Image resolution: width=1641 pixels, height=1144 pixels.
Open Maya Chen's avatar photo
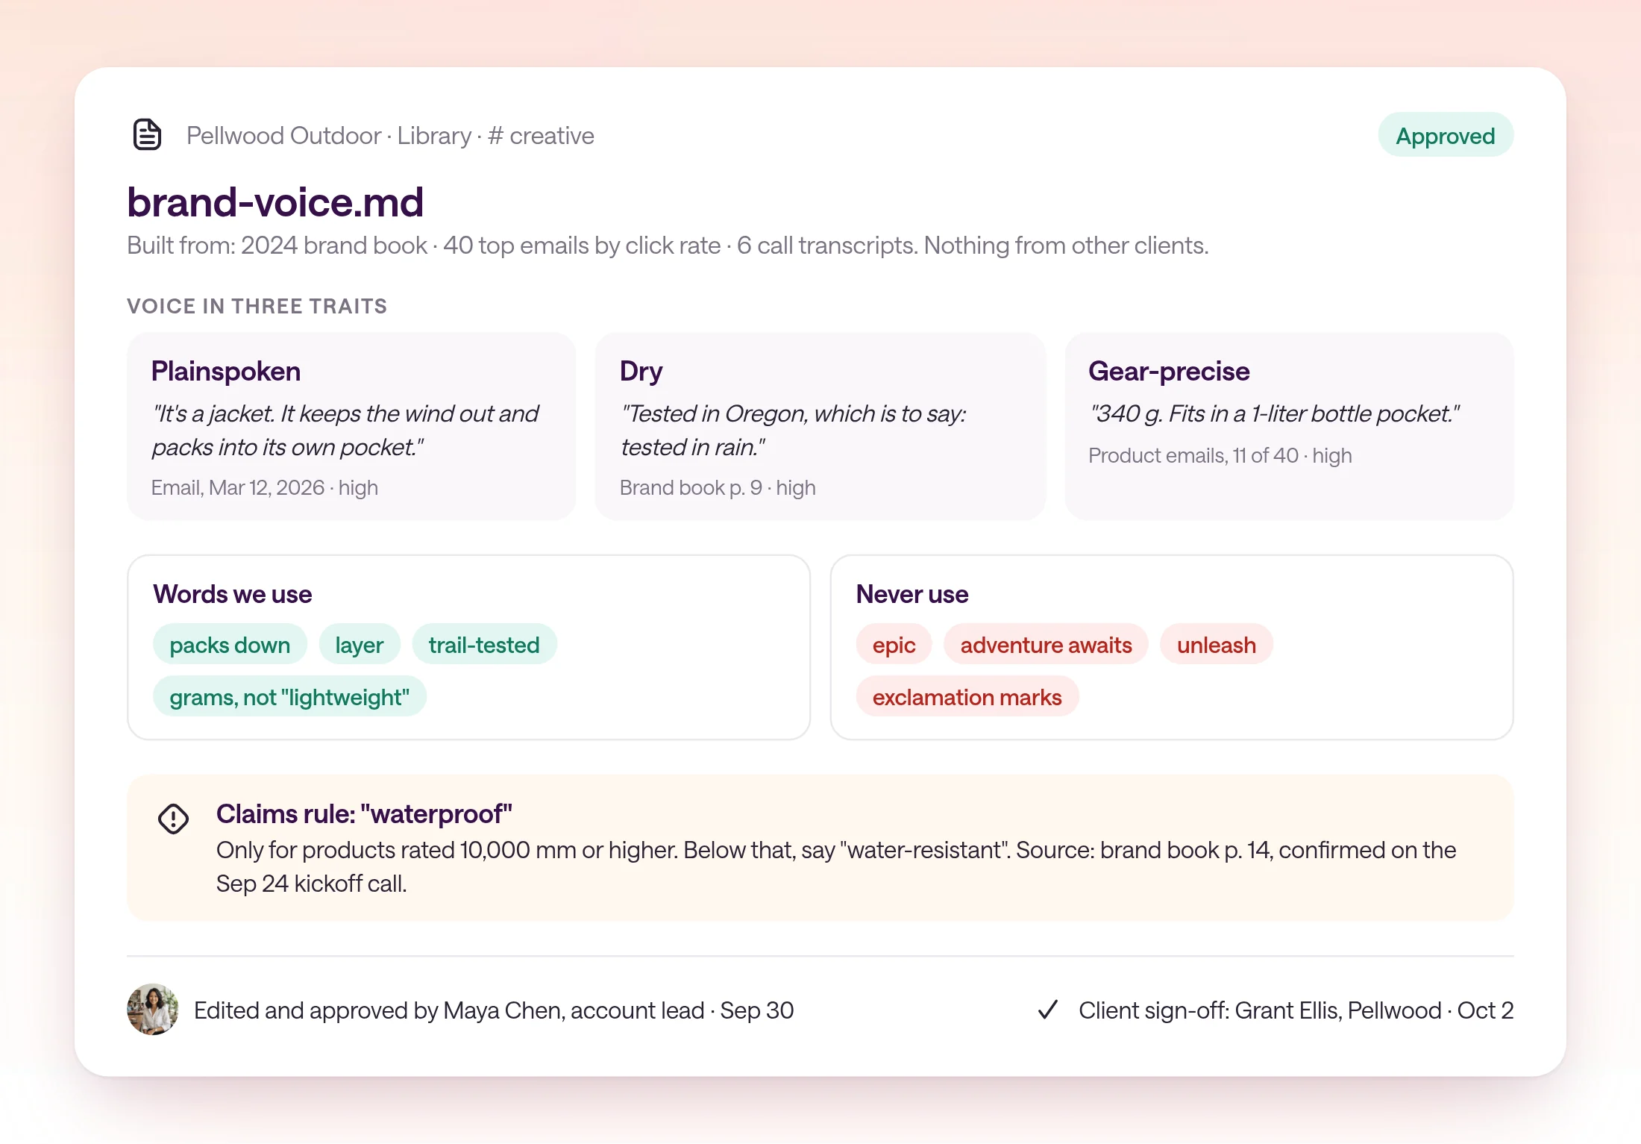(153, 1009)
